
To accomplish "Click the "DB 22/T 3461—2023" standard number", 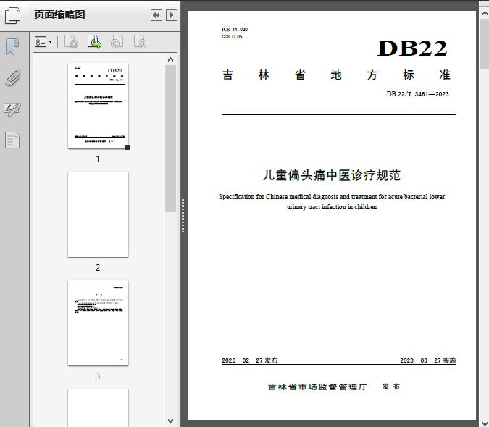I will coord(417,94).
